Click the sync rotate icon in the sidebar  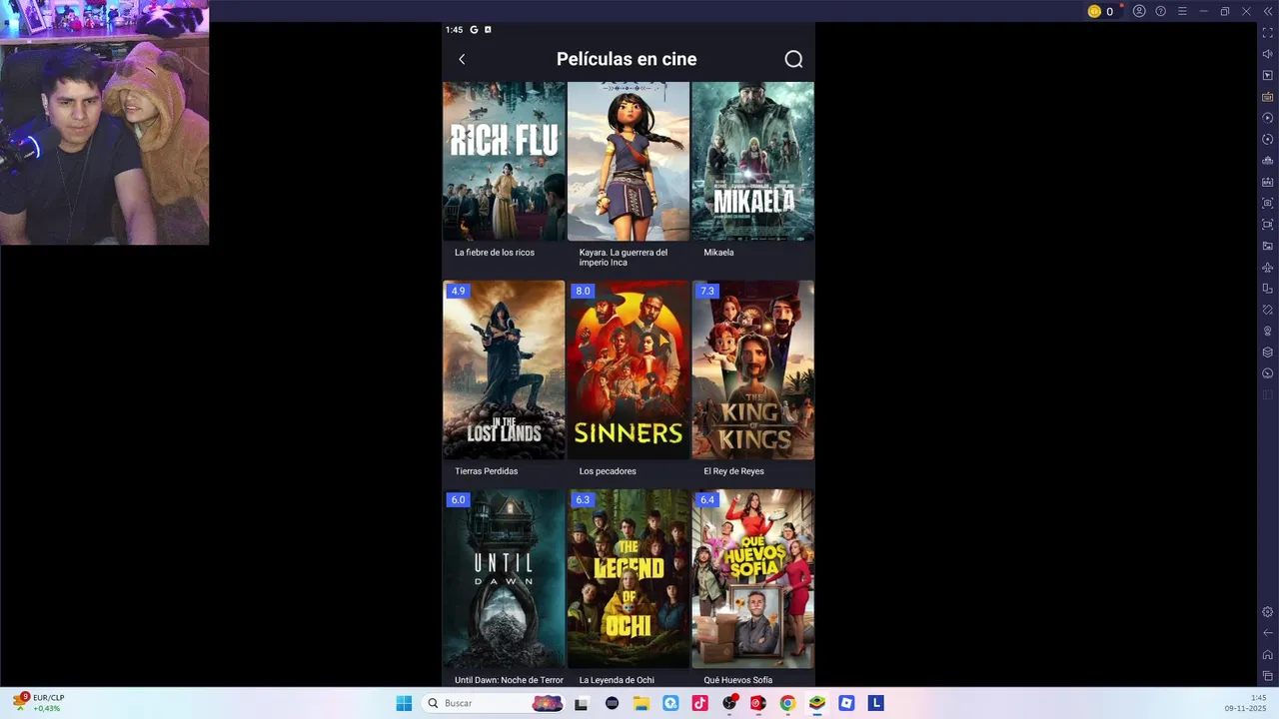click(x=1268, y=139)
